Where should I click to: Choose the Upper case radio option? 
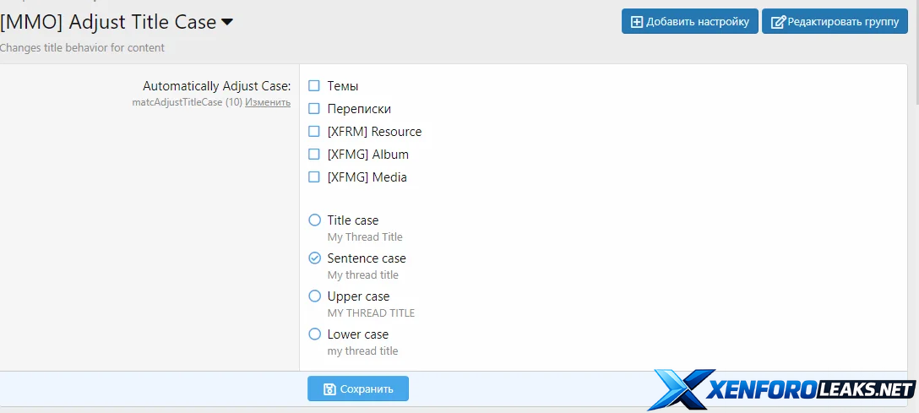(x=315, y=296)
